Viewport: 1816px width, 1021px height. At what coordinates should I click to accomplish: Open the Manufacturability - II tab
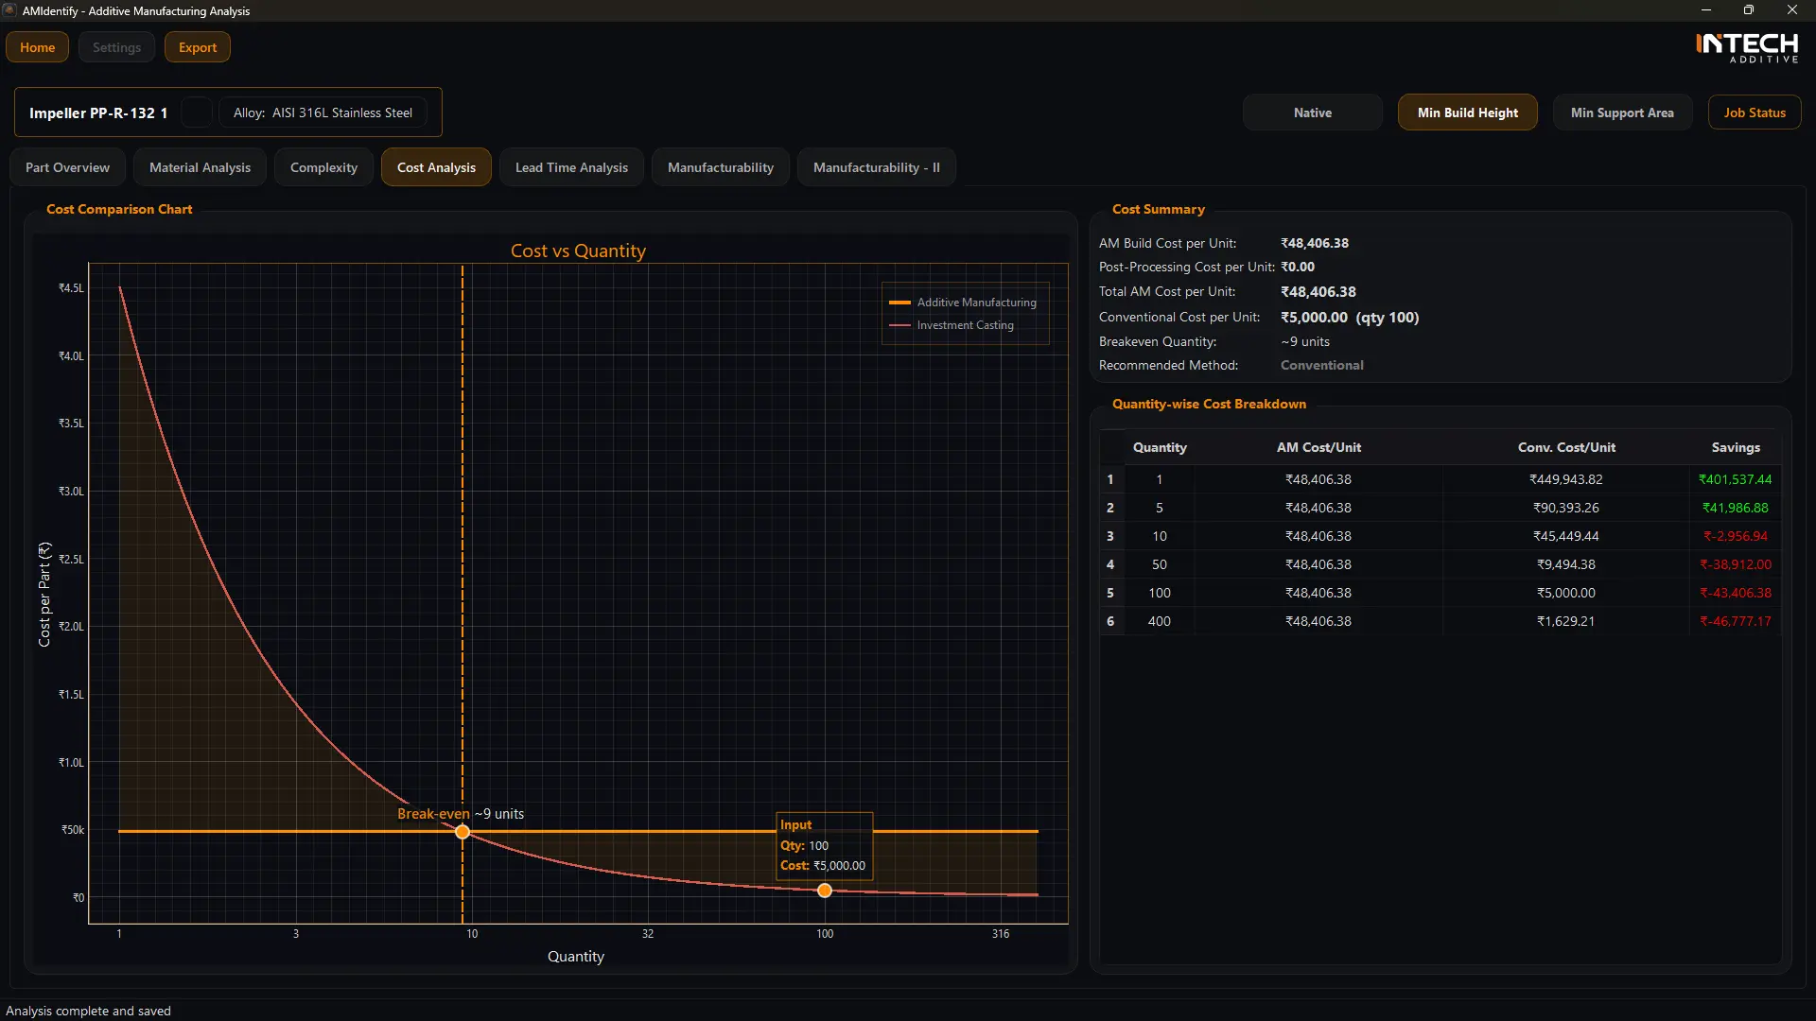(876, 167)
